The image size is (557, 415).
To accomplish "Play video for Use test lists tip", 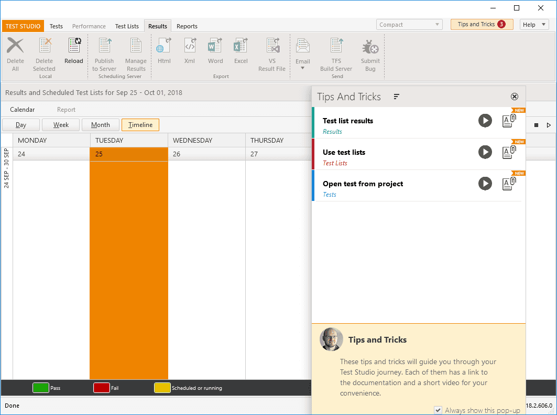I will coord(485,152).
